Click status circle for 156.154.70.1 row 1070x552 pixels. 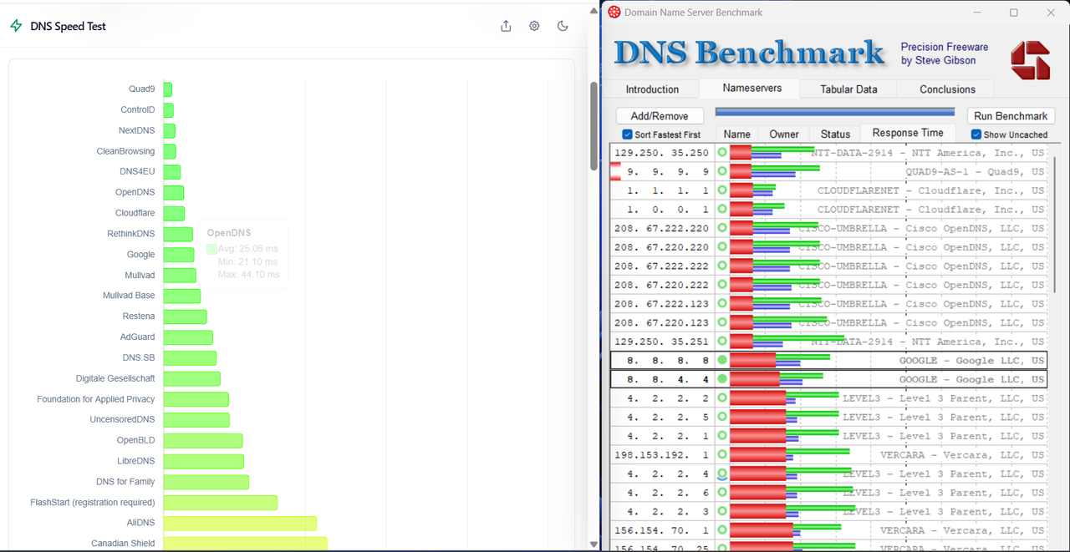point(722,530)
